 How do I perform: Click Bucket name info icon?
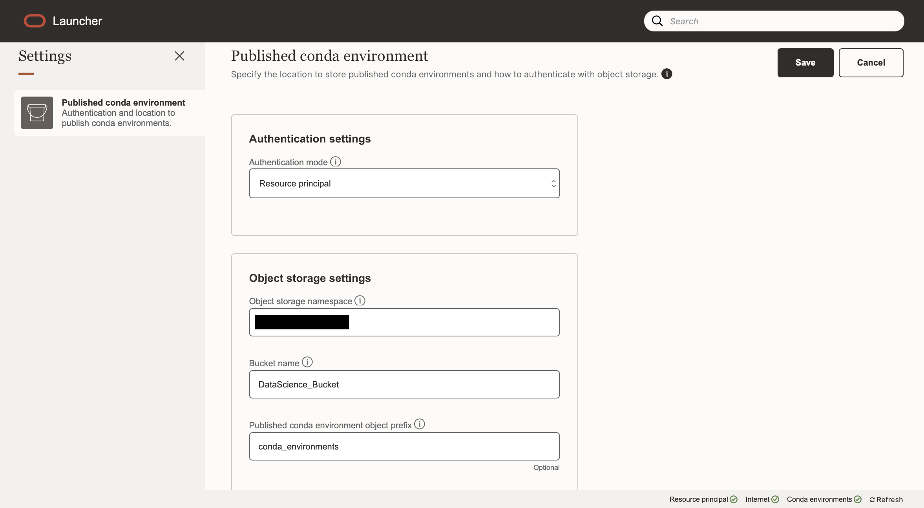(x=307, y=362)
